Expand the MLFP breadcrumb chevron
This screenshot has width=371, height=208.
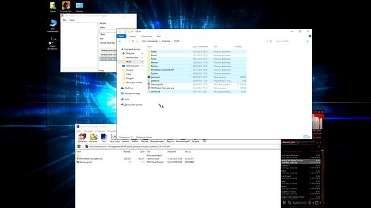(x=181, y=41)
